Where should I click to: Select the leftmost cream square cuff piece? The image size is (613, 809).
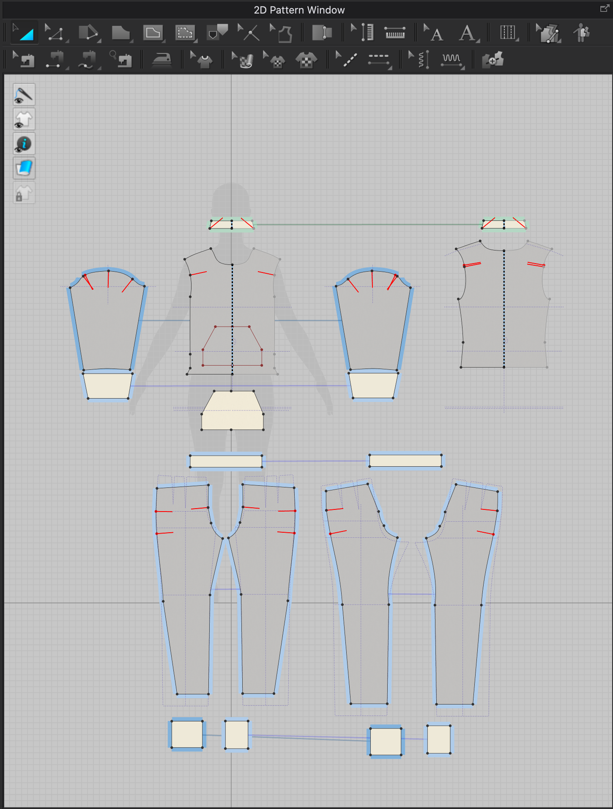coord(187,735)
